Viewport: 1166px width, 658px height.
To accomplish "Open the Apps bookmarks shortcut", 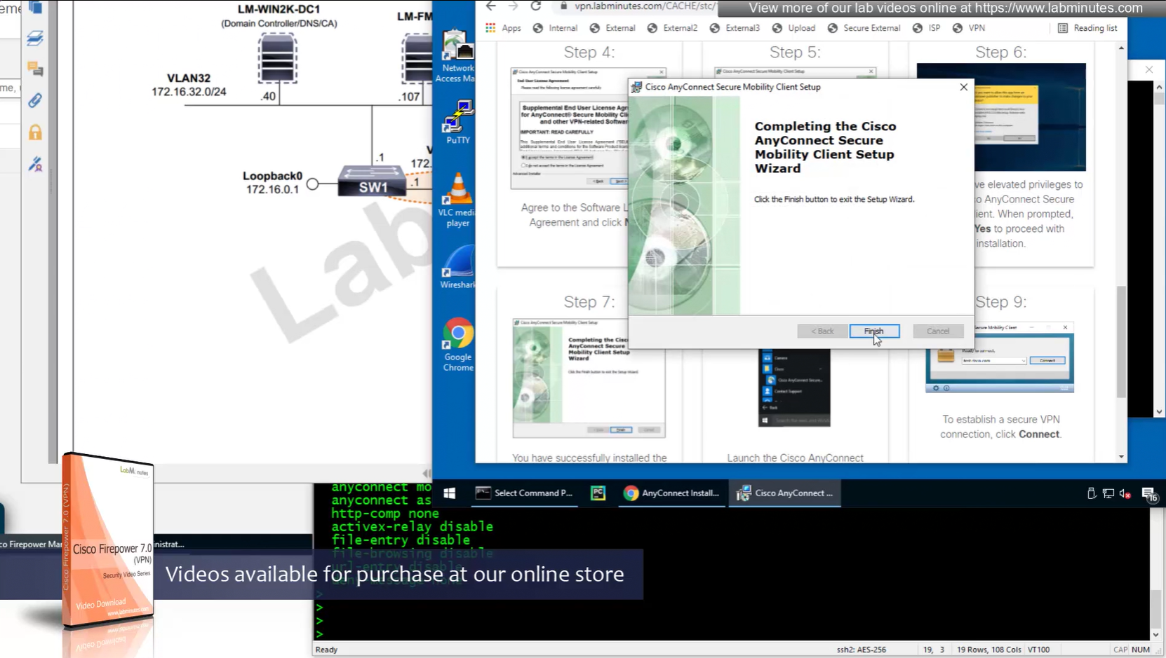I will (503, 28).
